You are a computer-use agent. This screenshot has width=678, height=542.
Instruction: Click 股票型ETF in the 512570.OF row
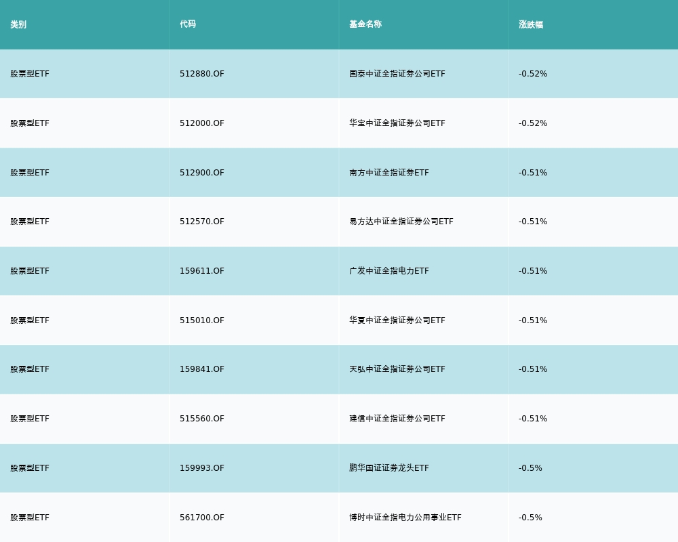pyautogui.click(x=30, y=222)
